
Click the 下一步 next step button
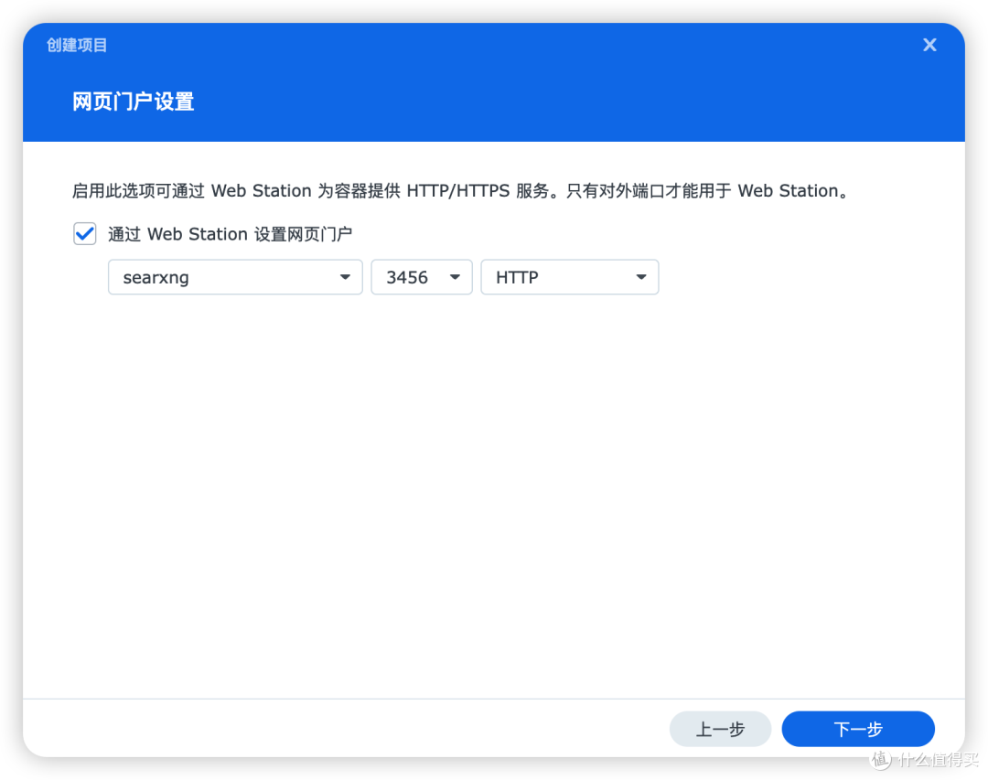coord(857,729)
